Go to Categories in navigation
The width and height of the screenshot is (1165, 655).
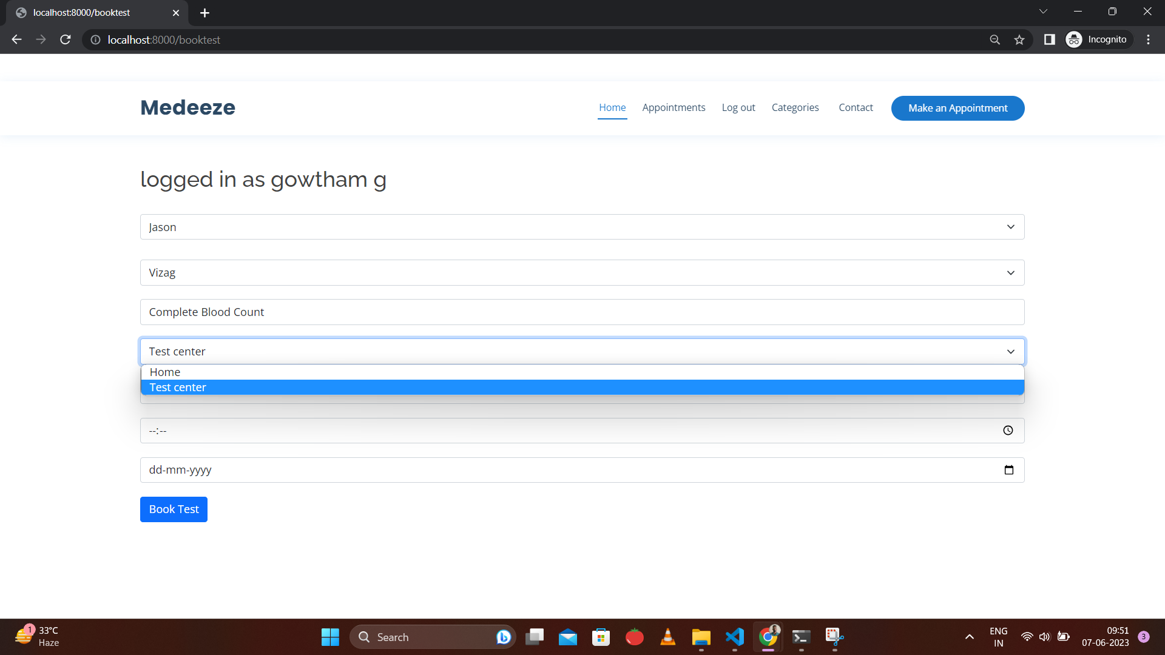coord(795,107)
